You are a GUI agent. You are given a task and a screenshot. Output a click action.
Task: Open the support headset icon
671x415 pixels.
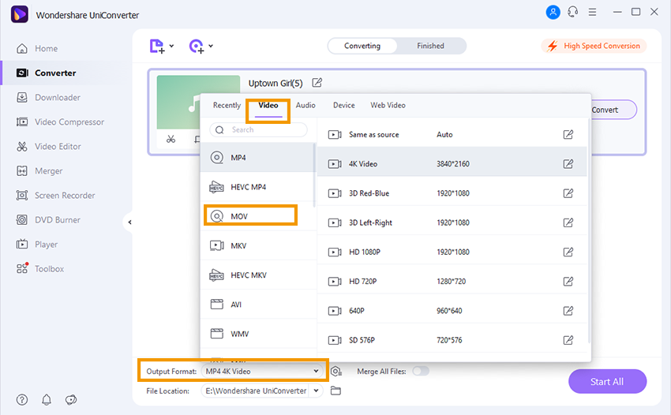[572, 12]
